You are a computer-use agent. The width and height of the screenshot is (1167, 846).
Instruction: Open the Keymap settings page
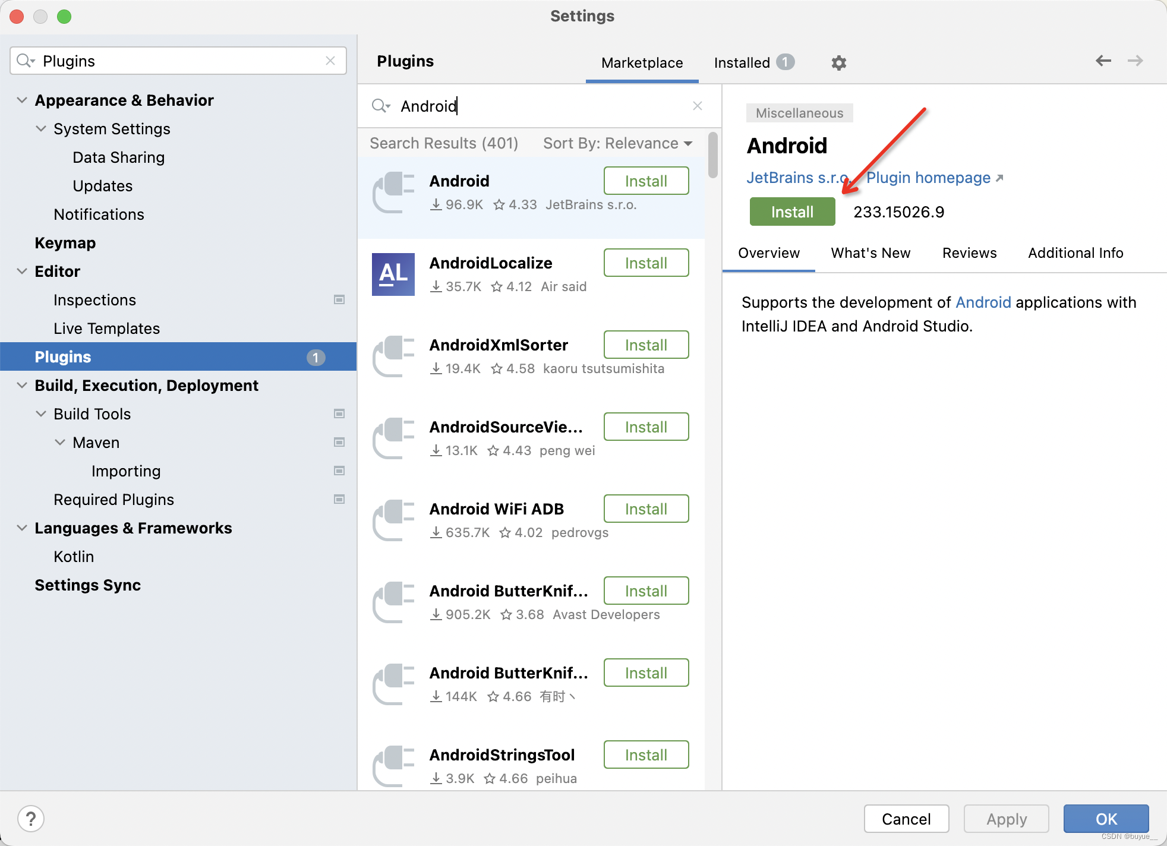pyautogui.click(x=65, y=243)
